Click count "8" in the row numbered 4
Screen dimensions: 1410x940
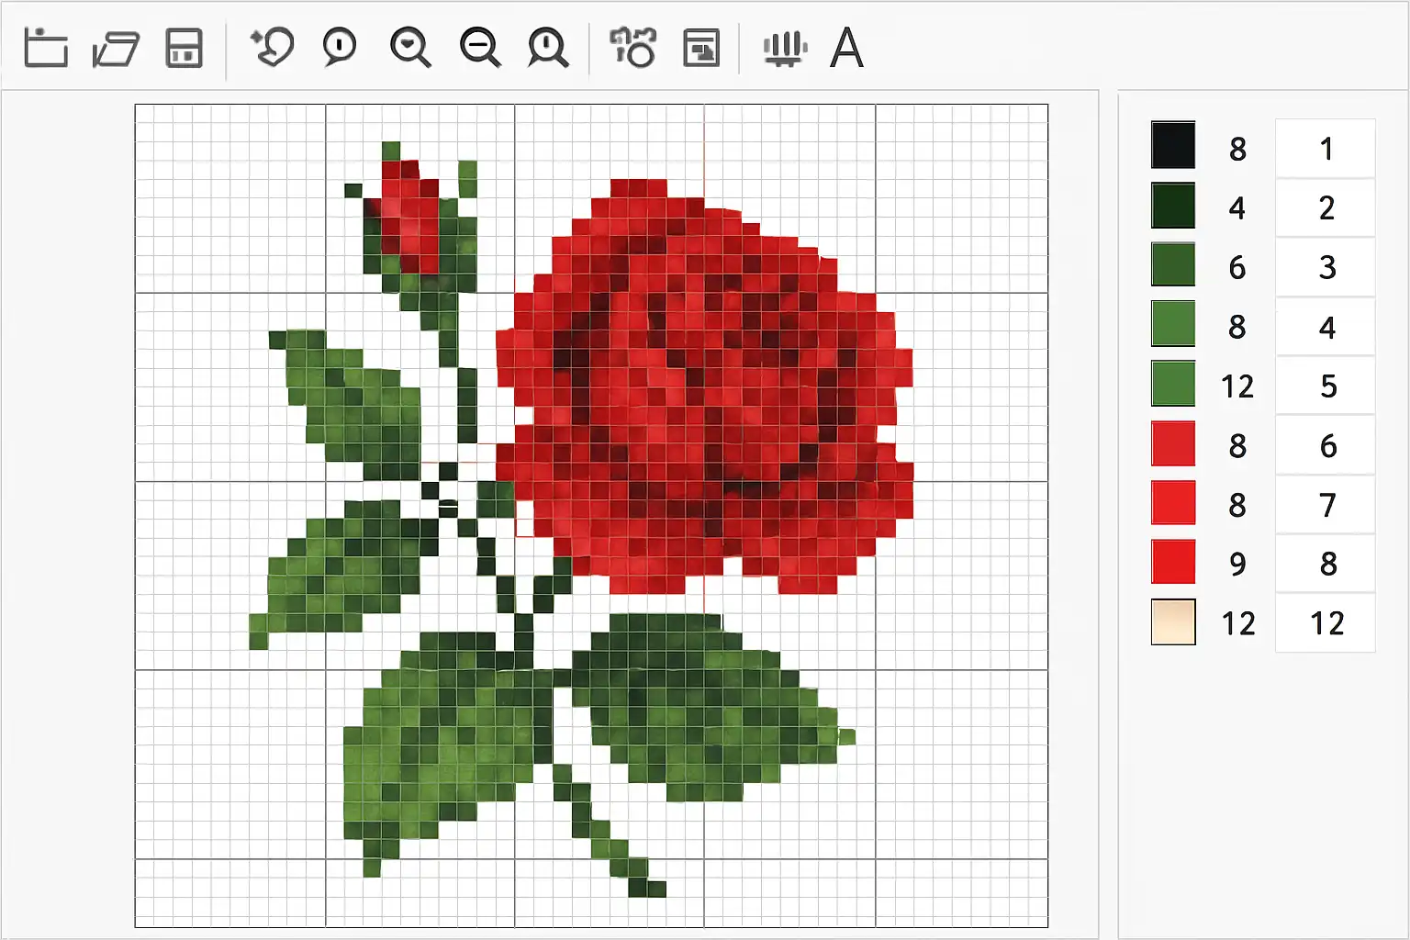[x=1237, y=327]
